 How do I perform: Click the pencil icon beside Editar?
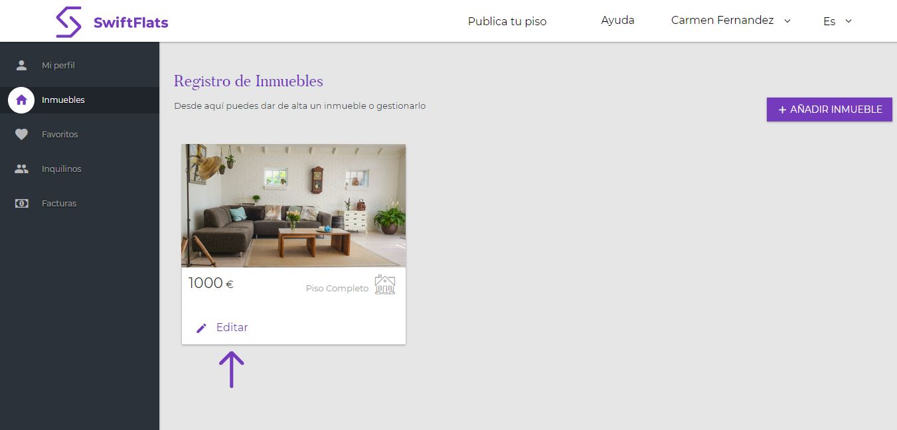tap(202, 328)
